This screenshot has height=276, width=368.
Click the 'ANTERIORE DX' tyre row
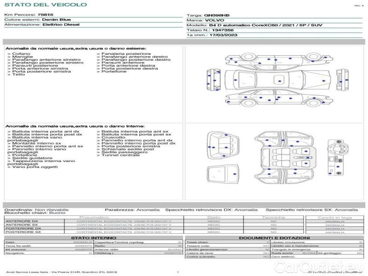22,221
